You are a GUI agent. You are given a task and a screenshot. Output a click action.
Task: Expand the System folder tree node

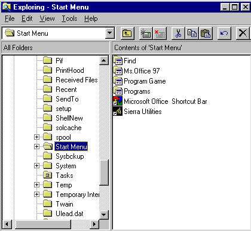[36, 166]
